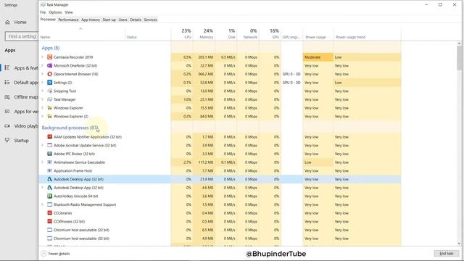
Task: Click Home icon in Settings window
Action: (7, 22)
